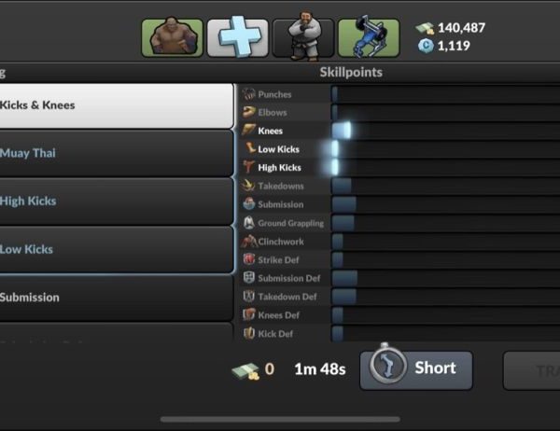560x431 pixels.
Task: Open the gym equipment icon
Action: point(369,37)
